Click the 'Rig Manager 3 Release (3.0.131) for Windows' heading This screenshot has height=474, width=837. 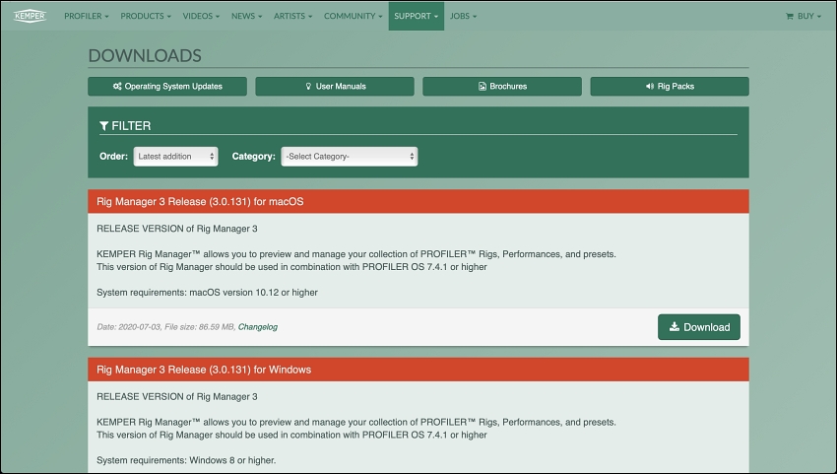tap(204, 370)
